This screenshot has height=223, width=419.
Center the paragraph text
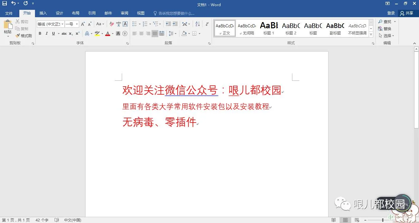pos(141,33)
